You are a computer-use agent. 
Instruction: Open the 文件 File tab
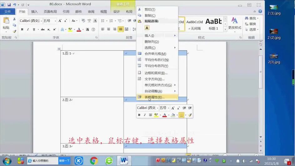pyautogui.click(x=8, y=12)
